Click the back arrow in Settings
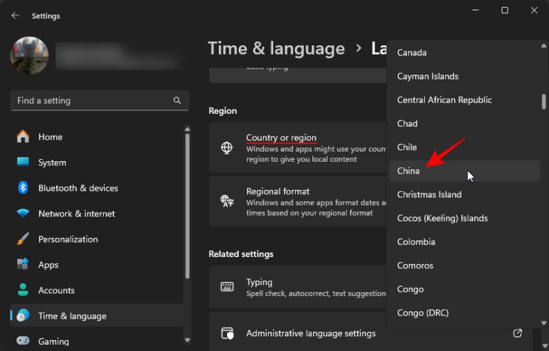 click(x=15, y=15)
